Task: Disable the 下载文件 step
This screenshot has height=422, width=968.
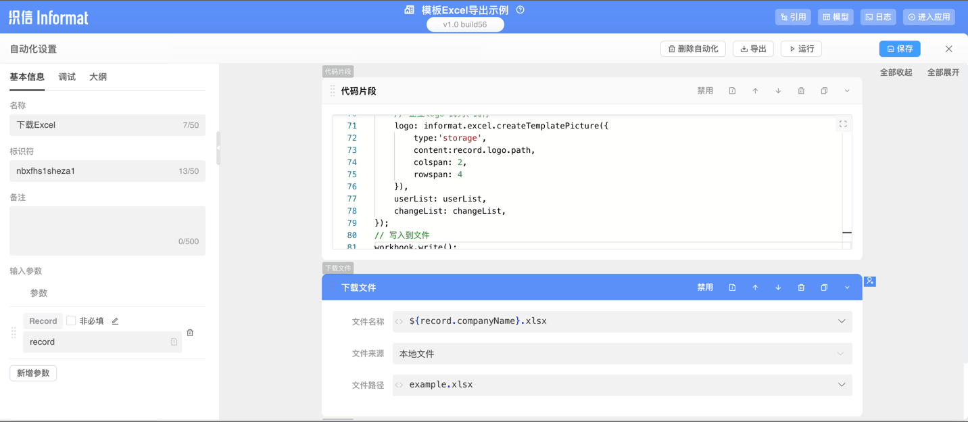Action: coord(705,287)
